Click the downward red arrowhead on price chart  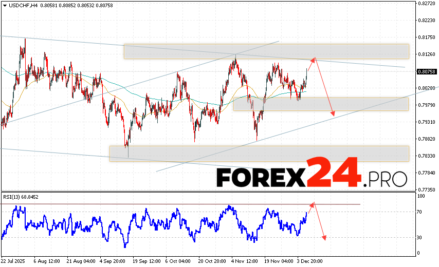click(x=333, y=114)
